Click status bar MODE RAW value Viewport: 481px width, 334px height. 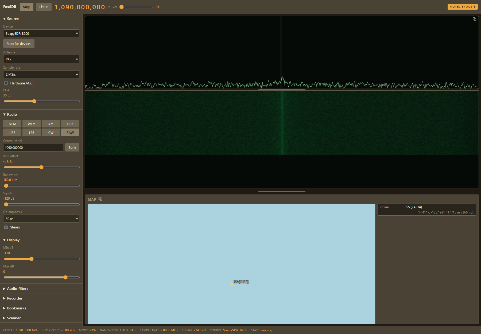coord(93,330)
